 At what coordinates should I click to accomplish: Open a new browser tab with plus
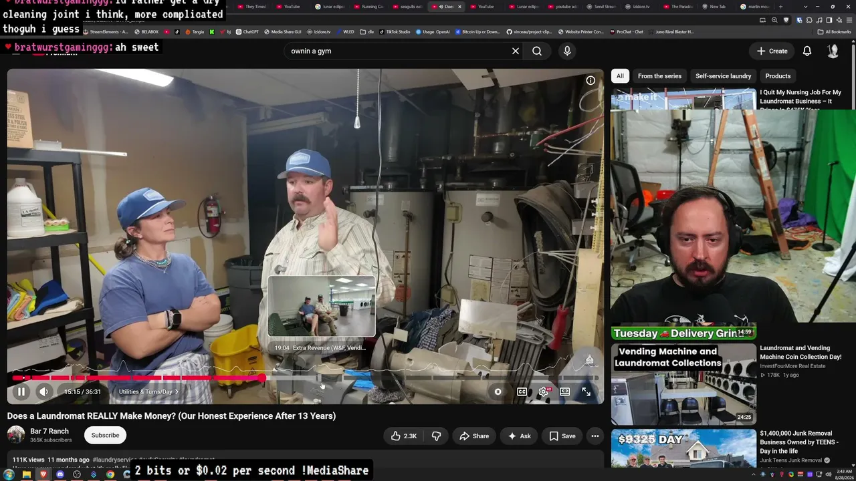pyautogui.click(x=780, y=7)
